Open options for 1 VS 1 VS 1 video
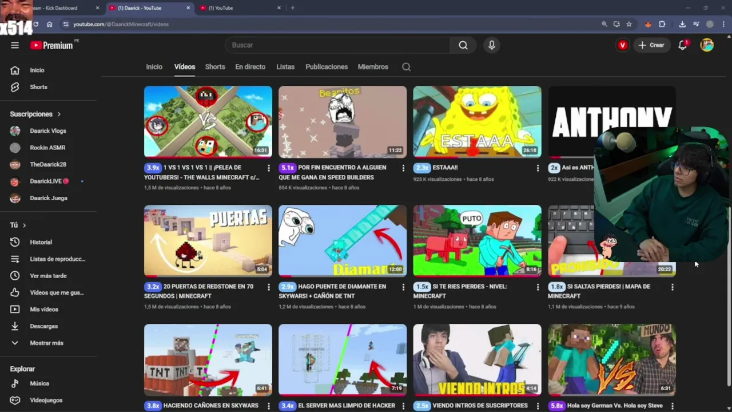This screenshot has height=412, width=732. pos(268,168)
